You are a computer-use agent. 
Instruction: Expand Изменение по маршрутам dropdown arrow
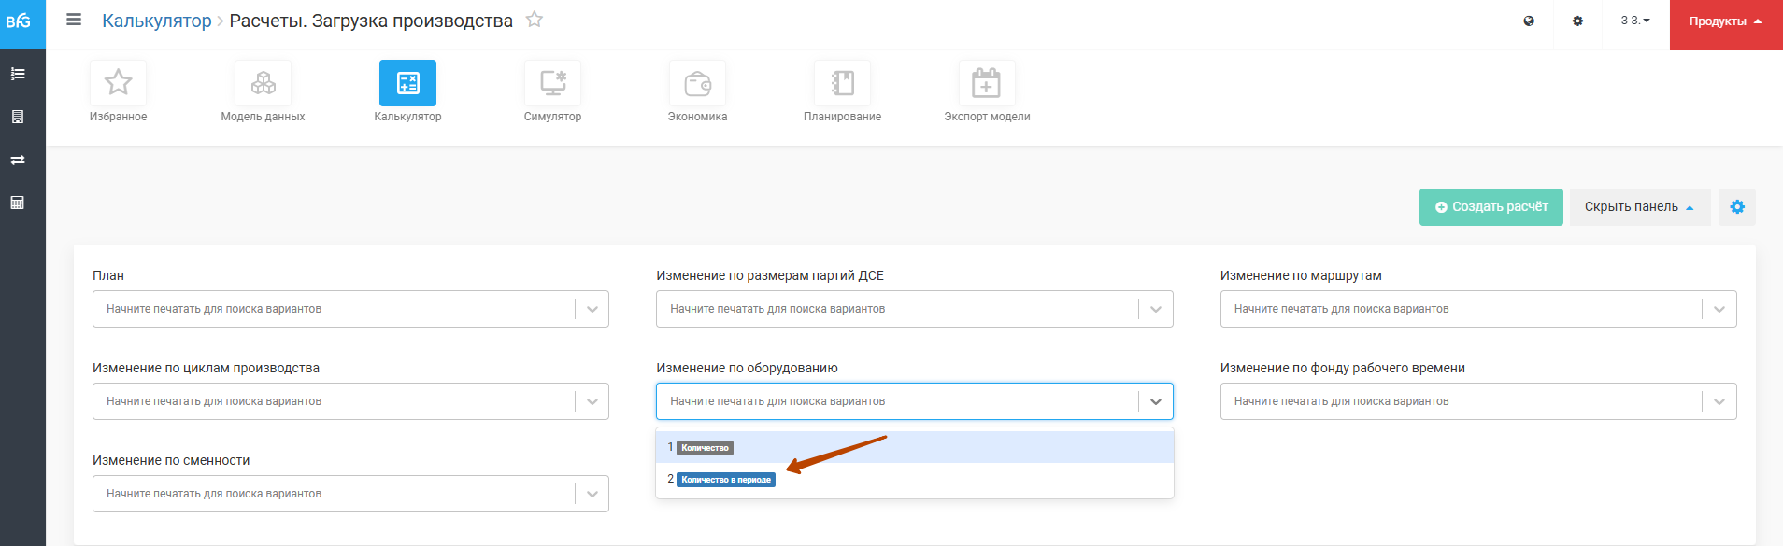pos(1719,309)
